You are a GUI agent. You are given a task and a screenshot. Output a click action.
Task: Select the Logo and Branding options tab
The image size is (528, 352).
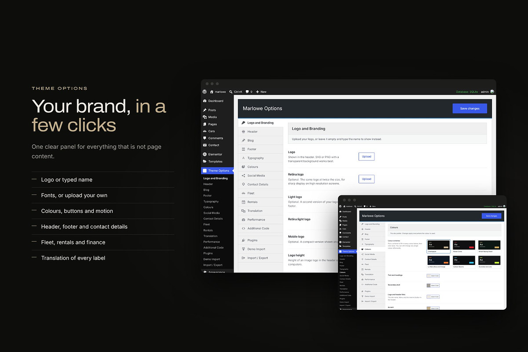pos(260,123)
